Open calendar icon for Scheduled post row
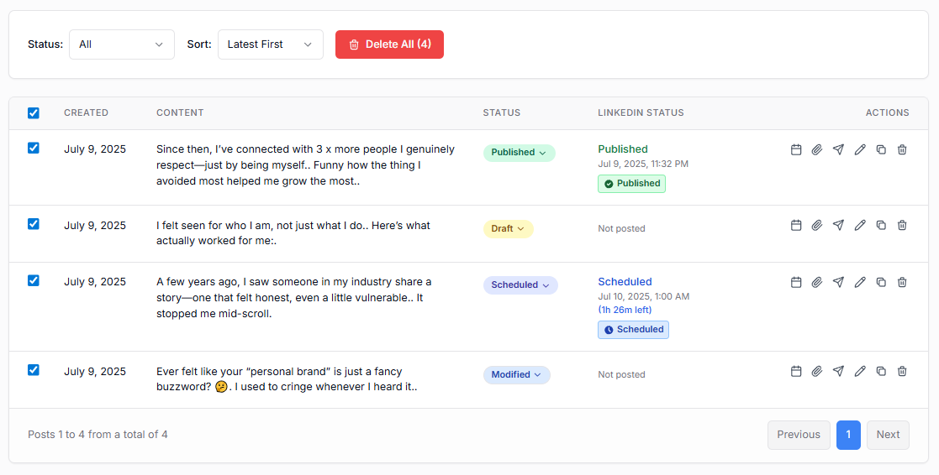Viewport: 939px width, 475px height. click(796, 282)
